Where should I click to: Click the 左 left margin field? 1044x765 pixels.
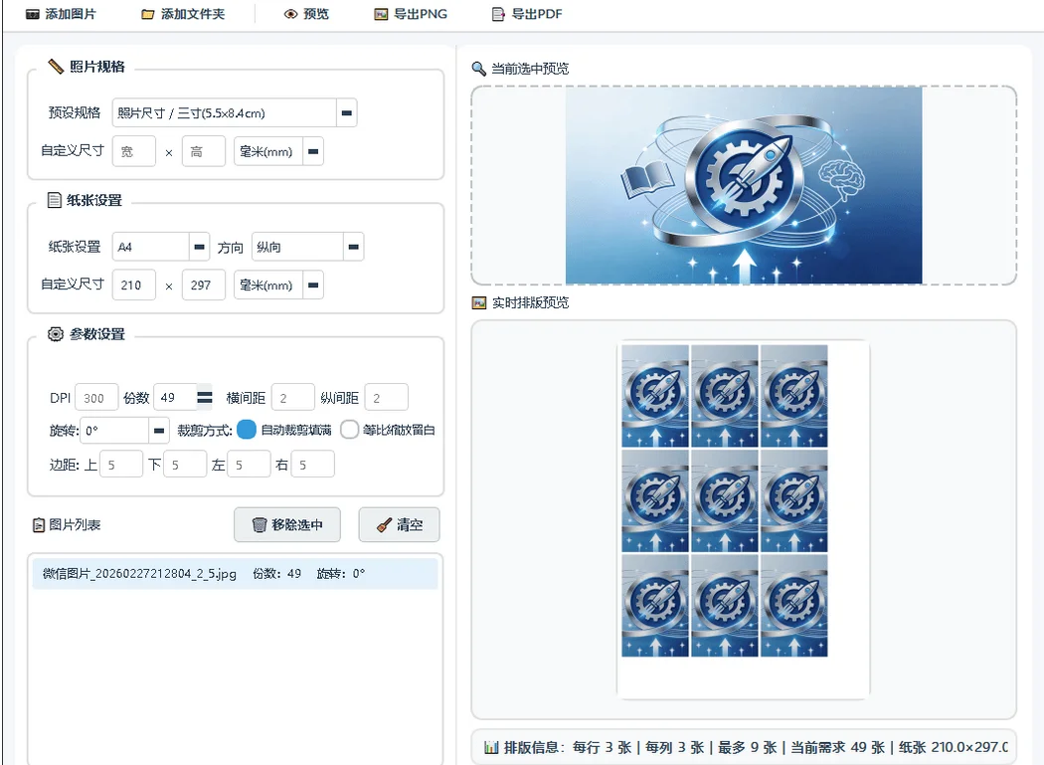coord(249,465)
